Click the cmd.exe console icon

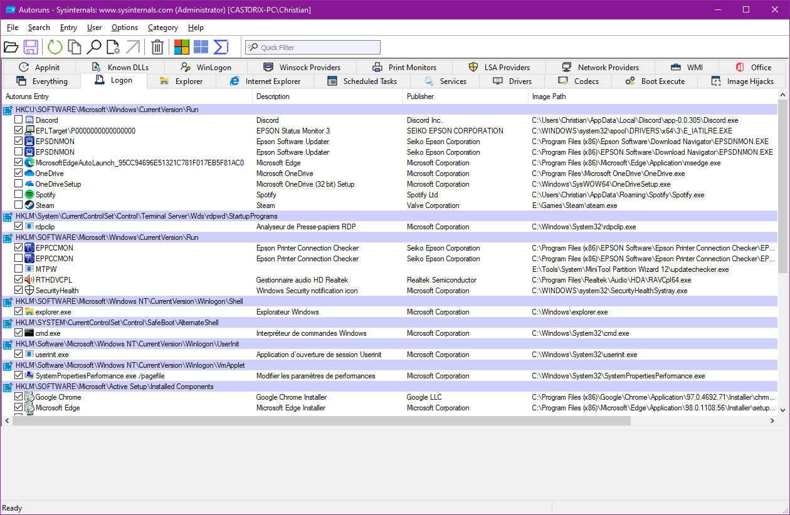tap(29, 333)
